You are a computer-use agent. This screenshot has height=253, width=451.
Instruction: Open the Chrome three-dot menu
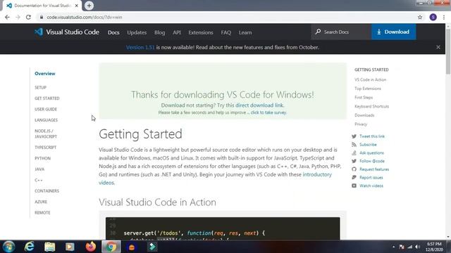pyautogui.click(x=444, y=17)
